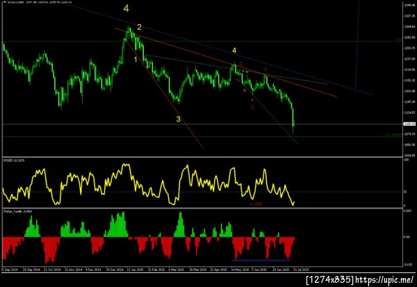Viewport: 417px width, 287px height.
Task: Click the Fisher -0.415 axis label
Action: (407, 265)
